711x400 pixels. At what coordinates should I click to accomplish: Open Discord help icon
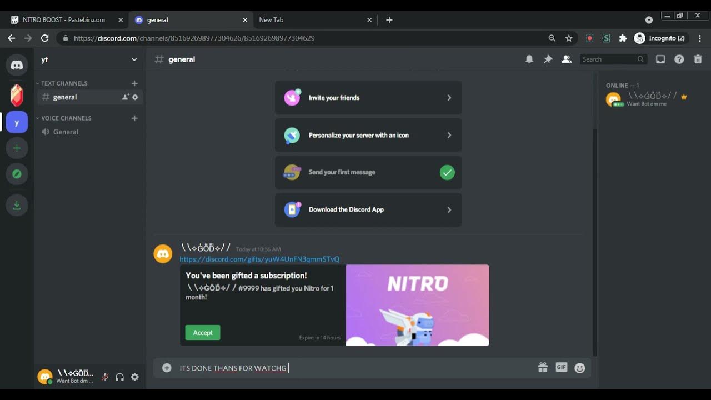click(679, 59)
